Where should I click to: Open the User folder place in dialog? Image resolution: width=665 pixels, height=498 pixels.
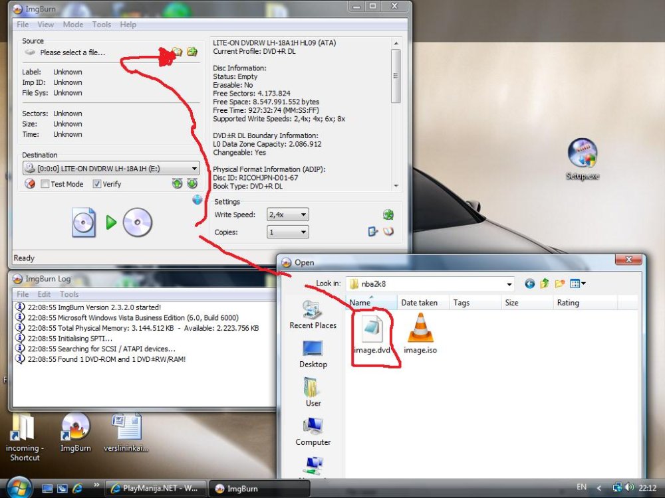(x=313, y=392)
